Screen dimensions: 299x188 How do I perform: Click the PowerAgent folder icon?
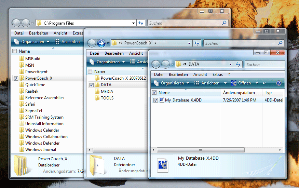click(22, 71)
